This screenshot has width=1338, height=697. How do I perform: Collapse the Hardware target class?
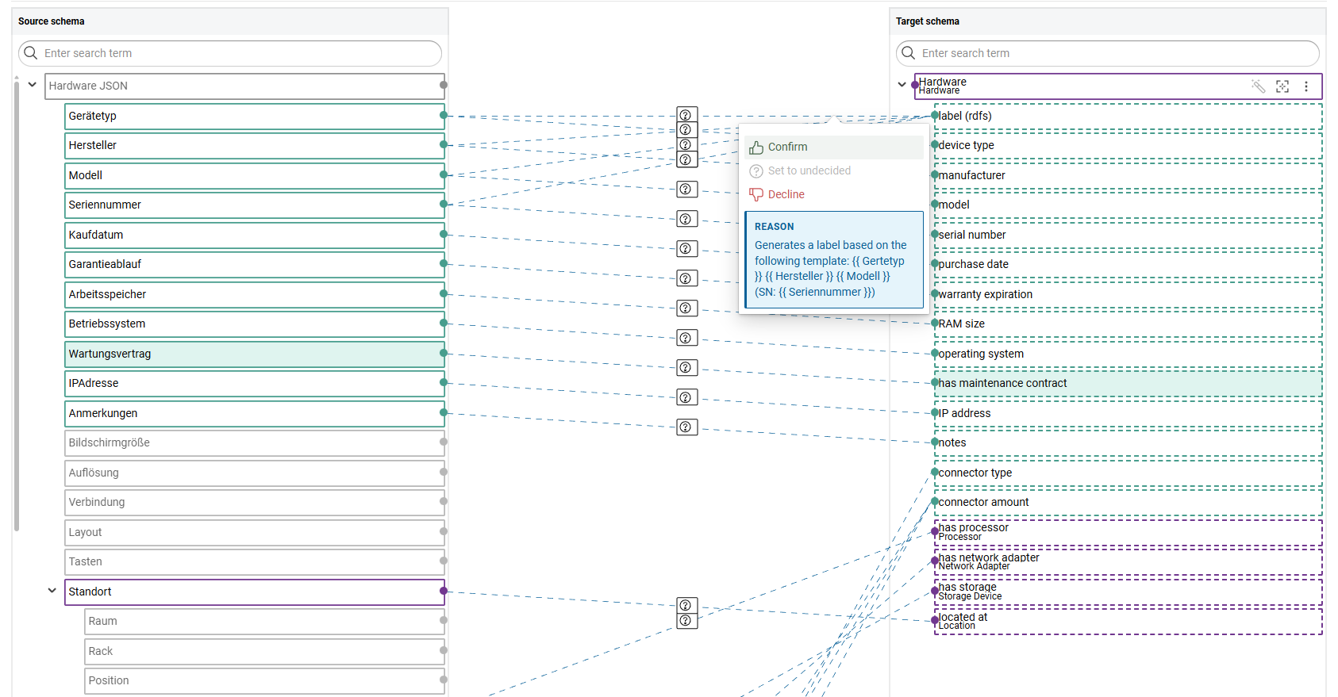(x=902, y=85)
